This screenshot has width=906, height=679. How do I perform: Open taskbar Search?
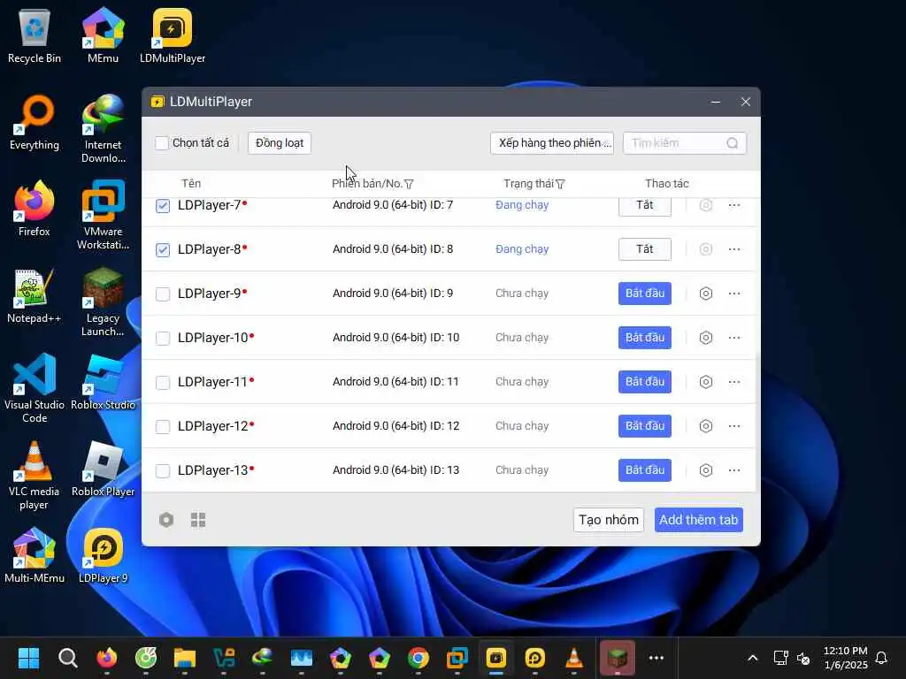pos(67,658)
